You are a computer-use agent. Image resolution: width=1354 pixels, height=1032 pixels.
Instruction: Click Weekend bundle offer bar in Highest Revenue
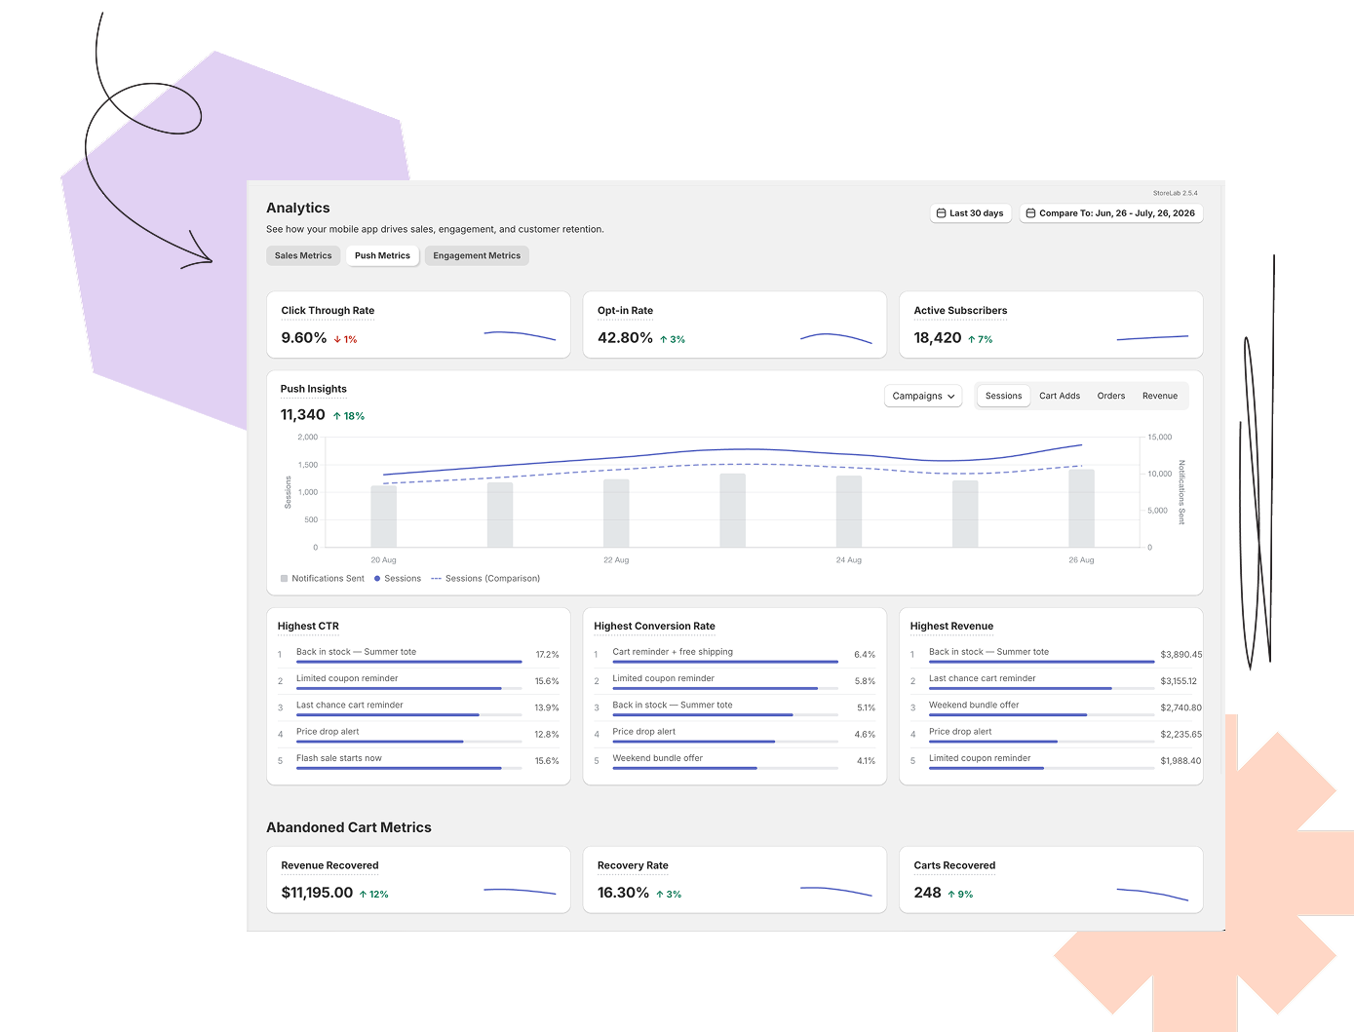pyautogui.click(x=1042, y=715)
